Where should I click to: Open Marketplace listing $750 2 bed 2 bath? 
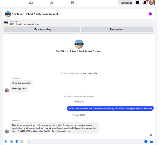point(25,24)
